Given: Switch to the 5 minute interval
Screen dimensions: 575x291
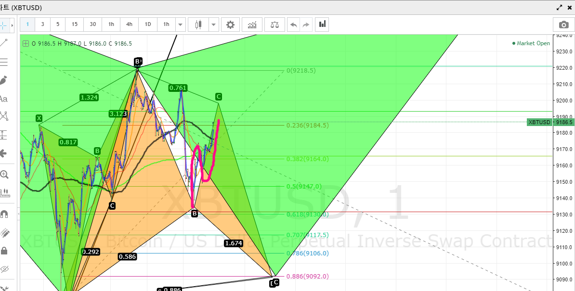Looking at the screenshot, I should pyautogui.click(x=58, y=25).
